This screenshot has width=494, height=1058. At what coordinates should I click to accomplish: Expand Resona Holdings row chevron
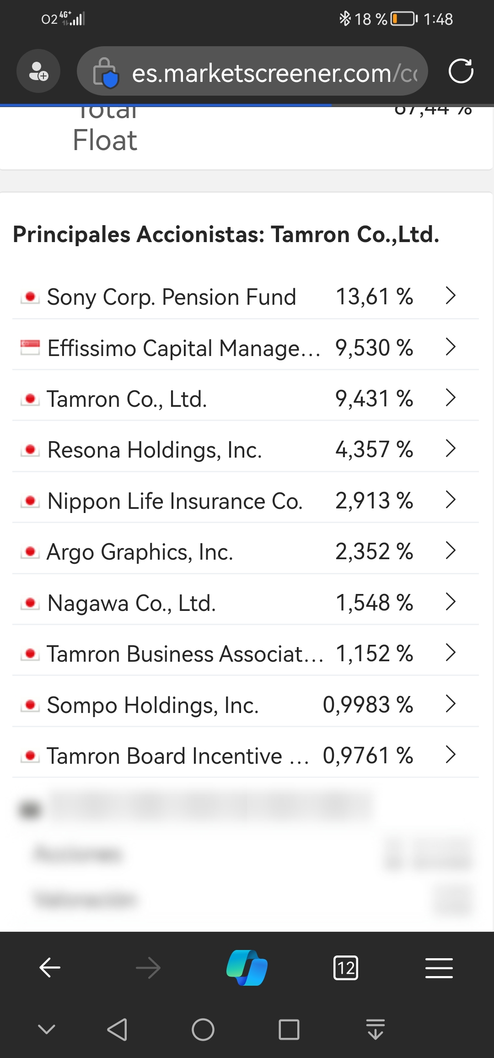(451, 448)
